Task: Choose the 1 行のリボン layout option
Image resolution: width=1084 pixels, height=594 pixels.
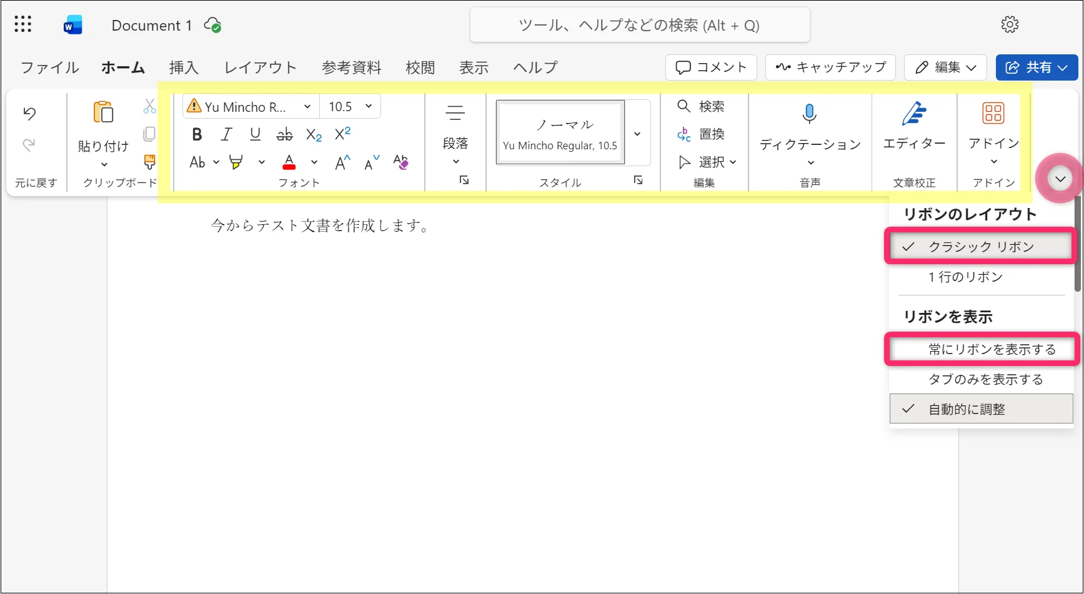Action: coord(965,277)
